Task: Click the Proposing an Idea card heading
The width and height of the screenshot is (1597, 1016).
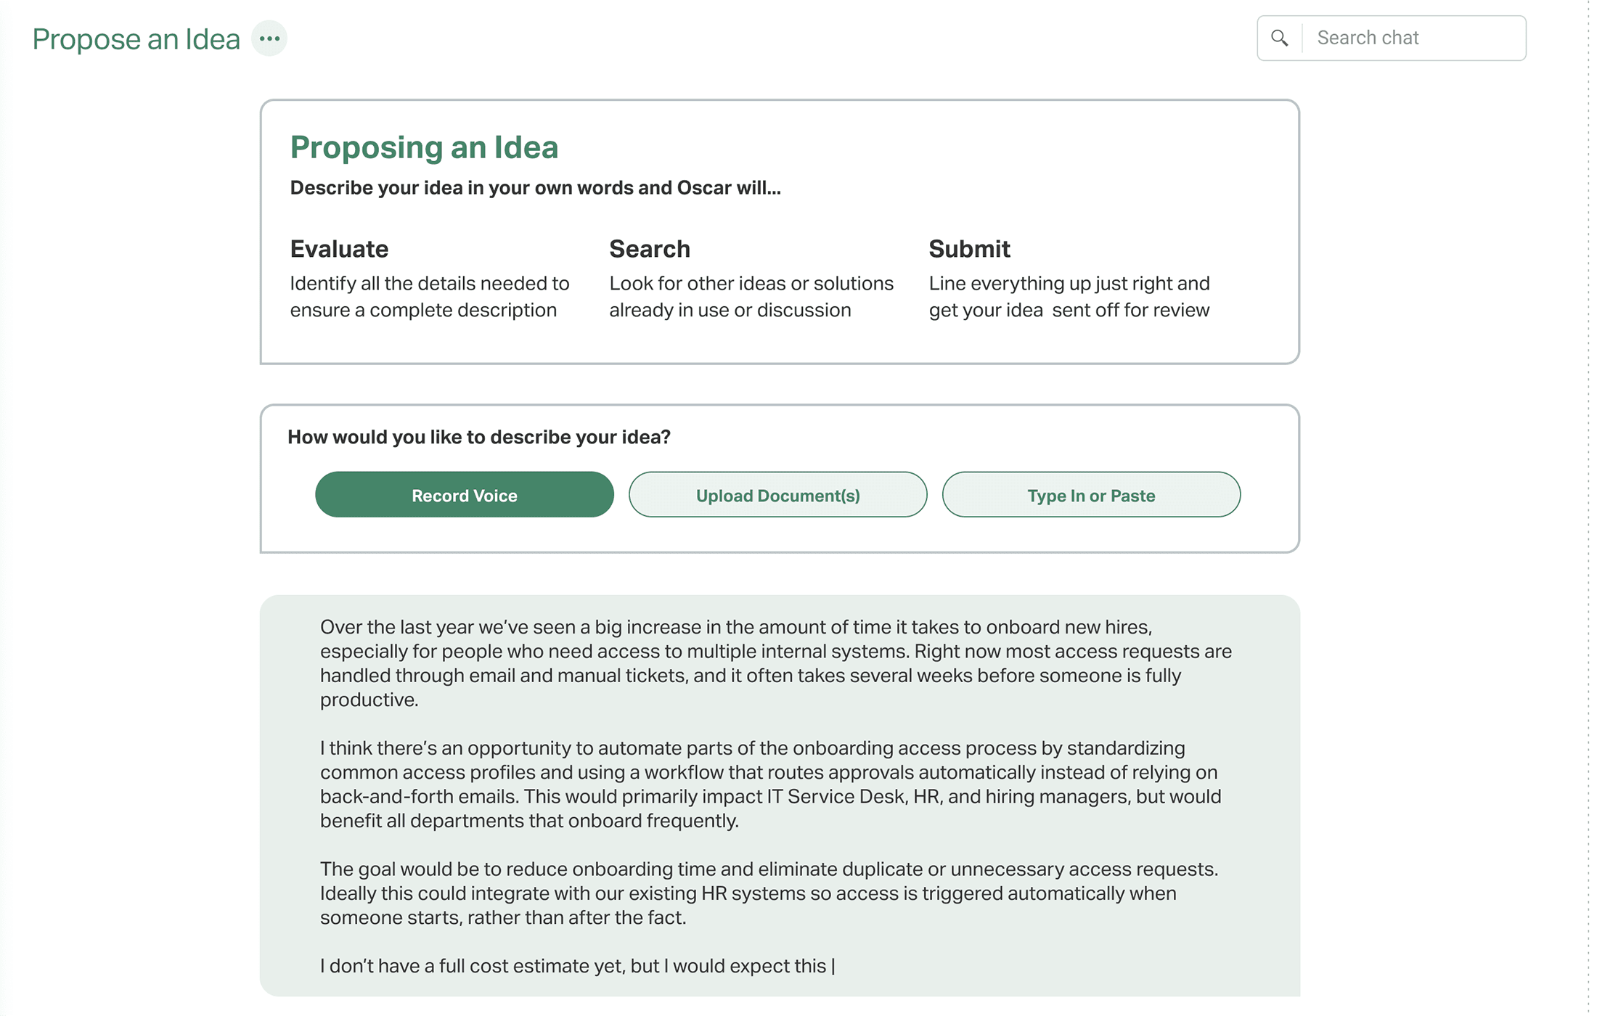Action: point(424,147)
